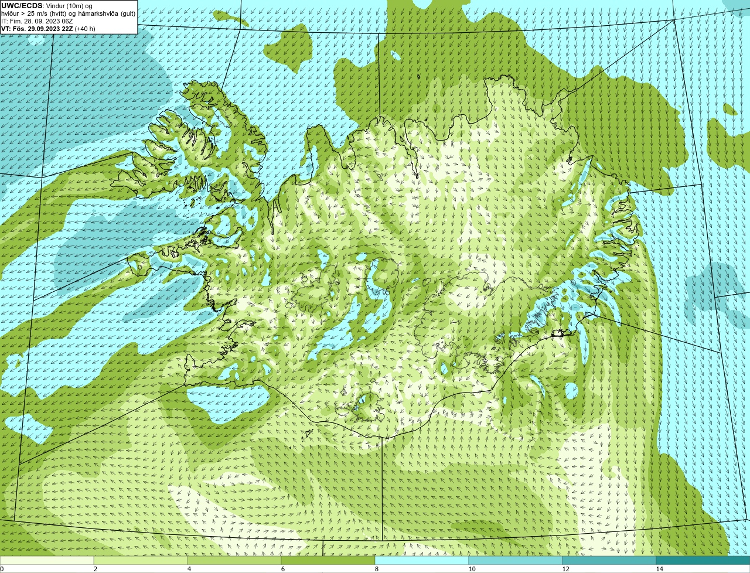Click the "14" colorbar scale label
Image resolution: width=750 pixels, height=573 pixels.
coord(659,569)
